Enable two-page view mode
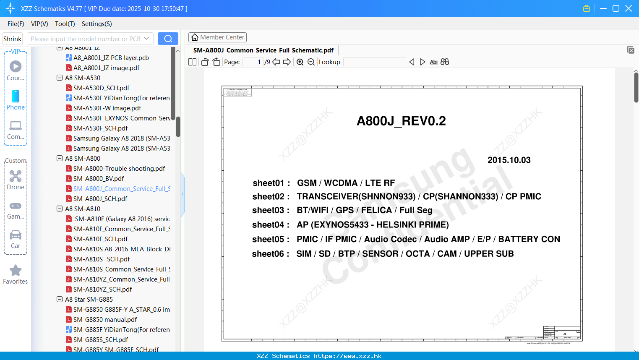 coord(192,62)
